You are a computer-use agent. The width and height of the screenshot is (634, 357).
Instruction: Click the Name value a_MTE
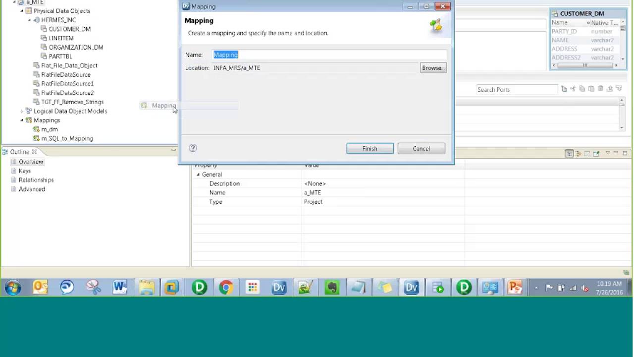(313, 193)
